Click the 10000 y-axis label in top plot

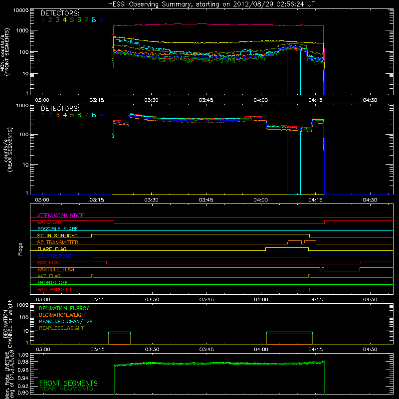point(21,10)
